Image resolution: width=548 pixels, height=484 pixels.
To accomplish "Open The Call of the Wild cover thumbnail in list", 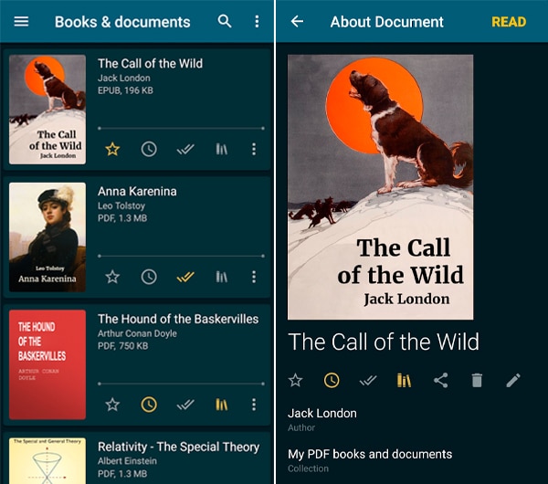I will click(47, 110).
